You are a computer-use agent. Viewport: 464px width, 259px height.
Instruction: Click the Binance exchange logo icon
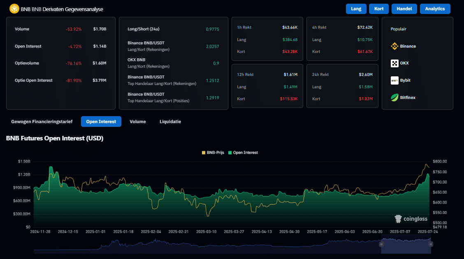coord(394,46)
